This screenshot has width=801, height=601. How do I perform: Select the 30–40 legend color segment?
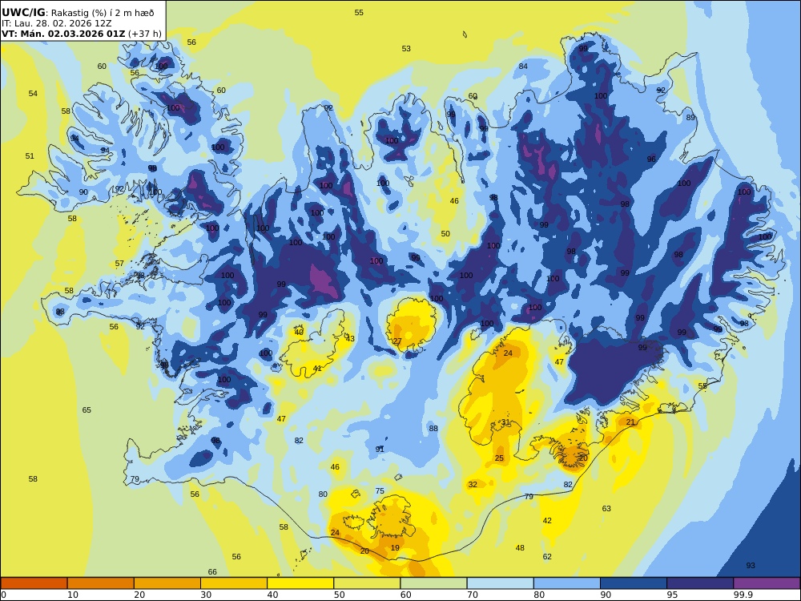click(x=234, y=583)
